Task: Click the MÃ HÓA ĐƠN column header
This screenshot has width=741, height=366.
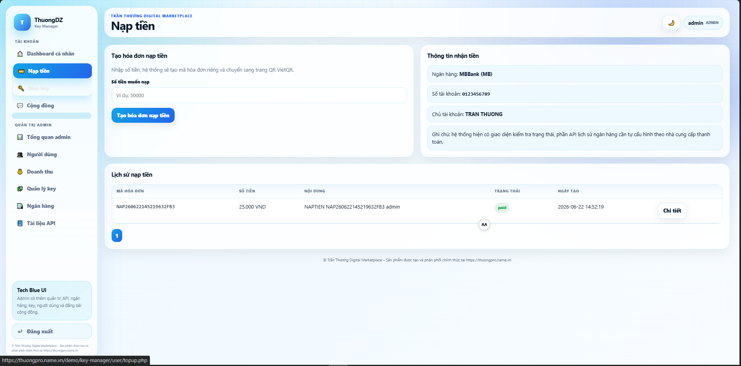Action: (x=130, y=191)
